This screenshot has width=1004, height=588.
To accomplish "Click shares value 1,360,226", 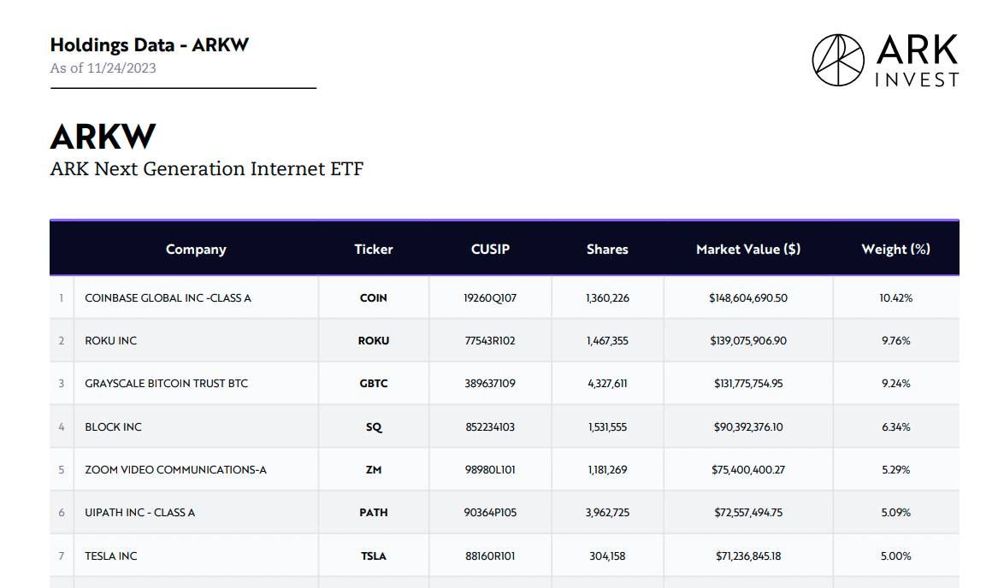I will click(x=608, y=298).
